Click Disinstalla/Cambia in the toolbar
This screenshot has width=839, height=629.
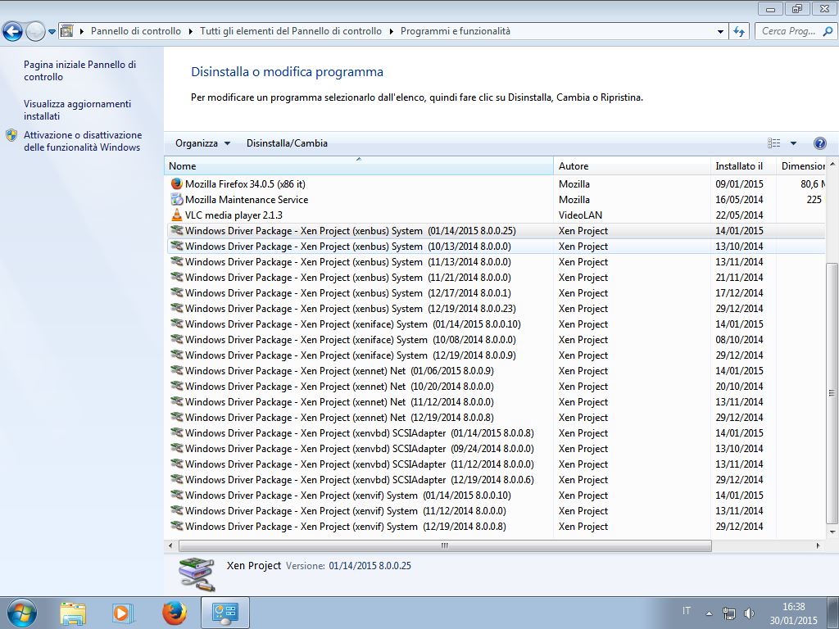[287, 143]
